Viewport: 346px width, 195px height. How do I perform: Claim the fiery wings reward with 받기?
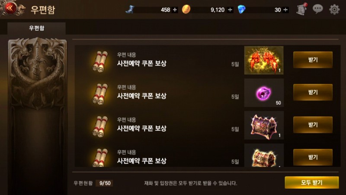click(313, 60)
